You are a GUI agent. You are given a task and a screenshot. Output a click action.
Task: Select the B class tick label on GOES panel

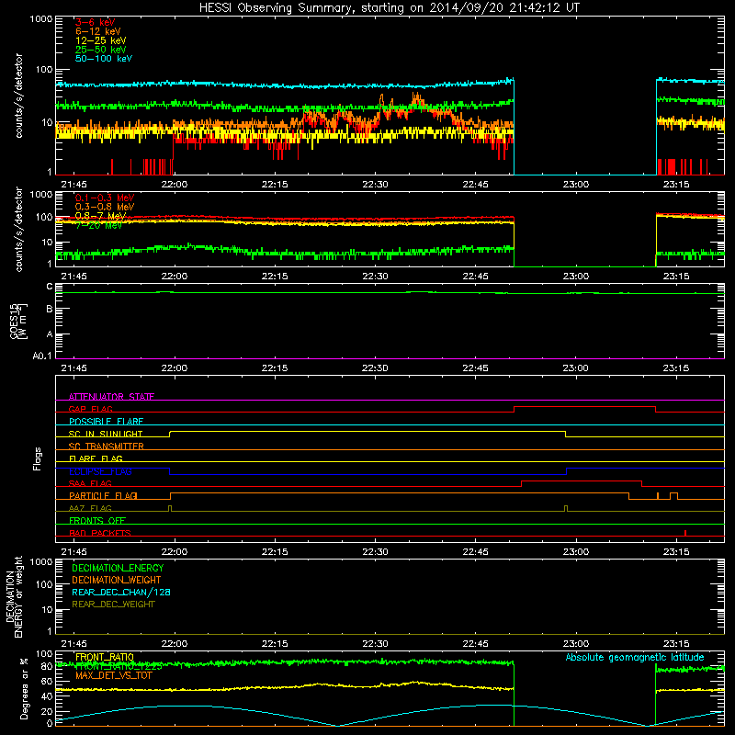point(50,309)
